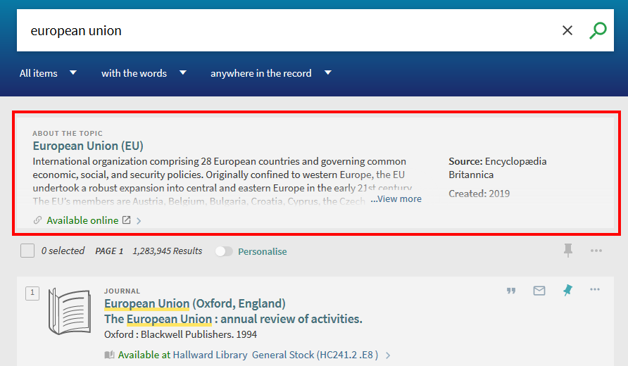
Task: Enable the Personalise toggle
Action: pos(224,251)
